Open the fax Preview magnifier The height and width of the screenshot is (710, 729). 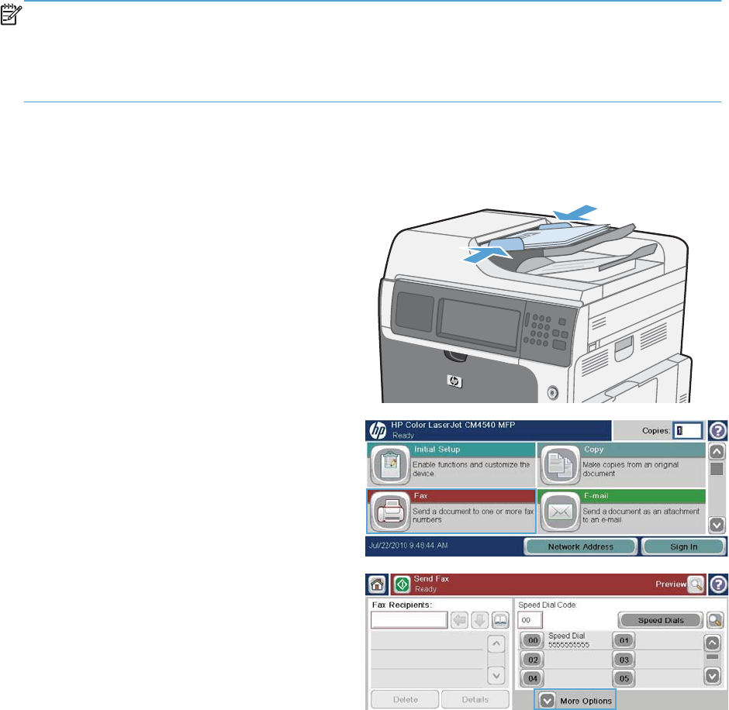click(696, 584)
